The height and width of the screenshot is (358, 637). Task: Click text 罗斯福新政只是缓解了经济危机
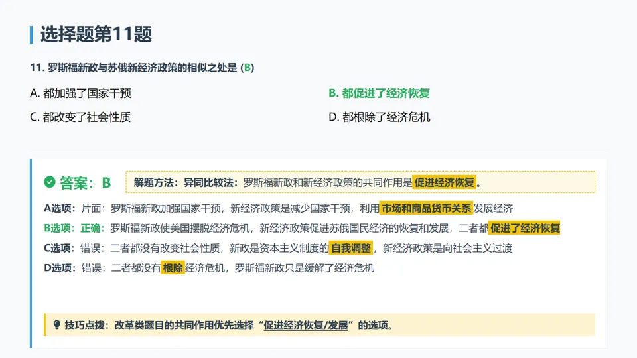tap(305, 268)
